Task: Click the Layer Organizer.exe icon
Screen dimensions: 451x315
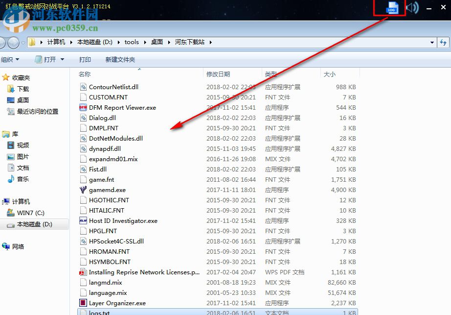Action: point(83,303)
